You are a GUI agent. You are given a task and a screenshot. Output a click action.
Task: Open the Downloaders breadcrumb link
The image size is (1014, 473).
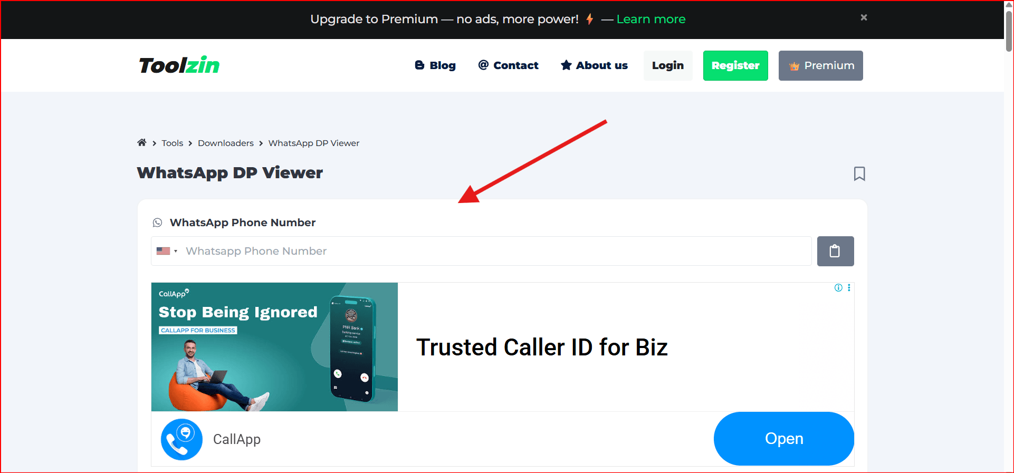226,143
